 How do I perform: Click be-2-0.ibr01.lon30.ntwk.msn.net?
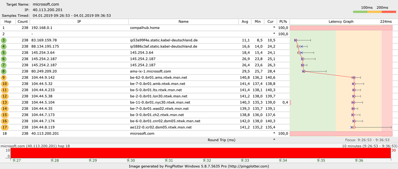[159, 96]
